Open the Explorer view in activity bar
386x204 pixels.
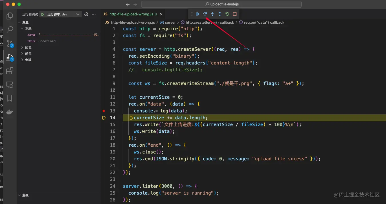point(9,16)
